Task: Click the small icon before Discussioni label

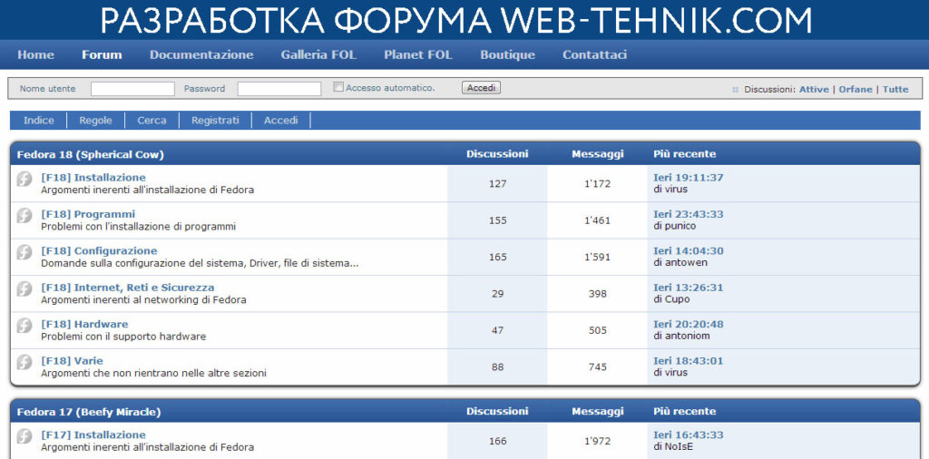Action: 735,90
